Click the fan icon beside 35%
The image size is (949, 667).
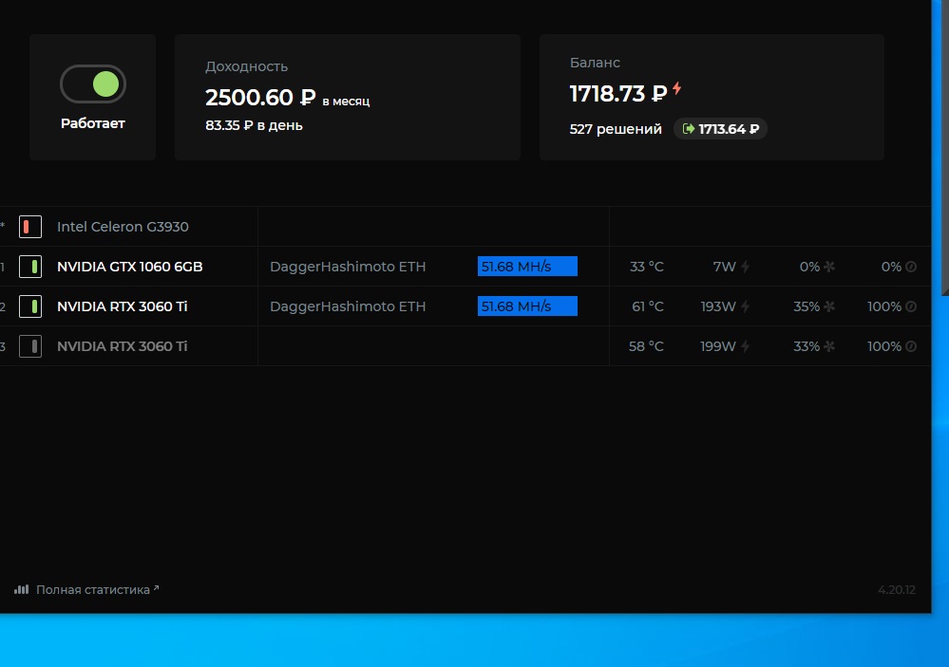829,307
